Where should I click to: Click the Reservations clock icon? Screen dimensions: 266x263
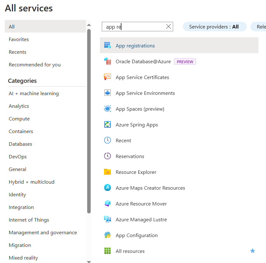click(x=107, y=156)
